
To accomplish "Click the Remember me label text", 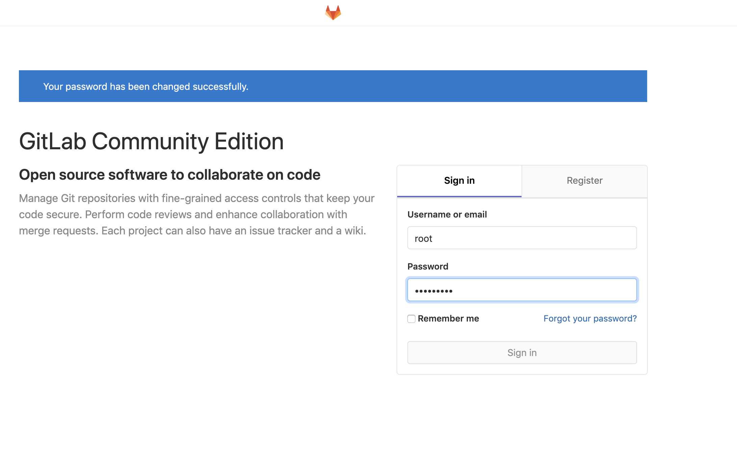I will pos(448,318).
